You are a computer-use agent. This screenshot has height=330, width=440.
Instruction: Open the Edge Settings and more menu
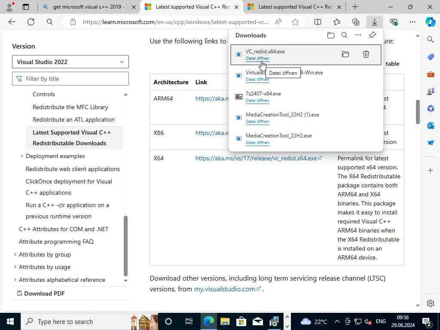tap(412, 22)
